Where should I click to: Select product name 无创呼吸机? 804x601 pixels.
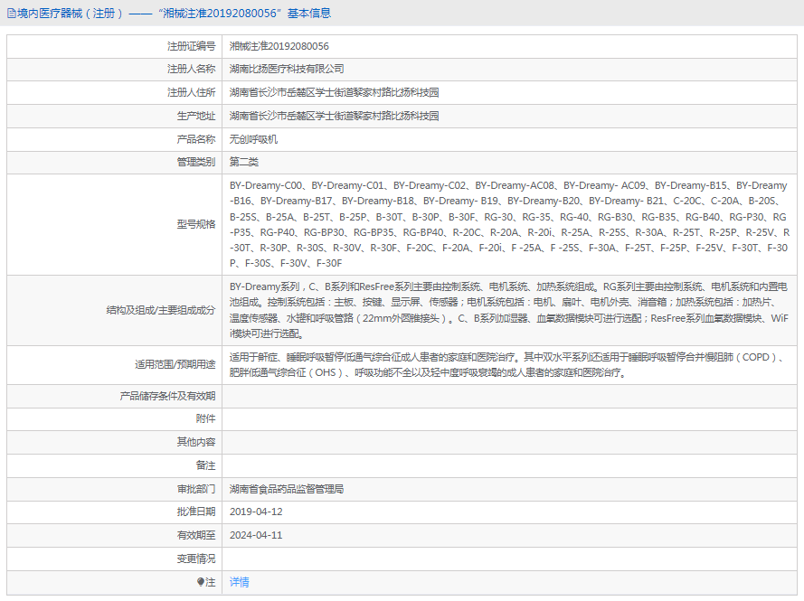click(x=253, y=139)
